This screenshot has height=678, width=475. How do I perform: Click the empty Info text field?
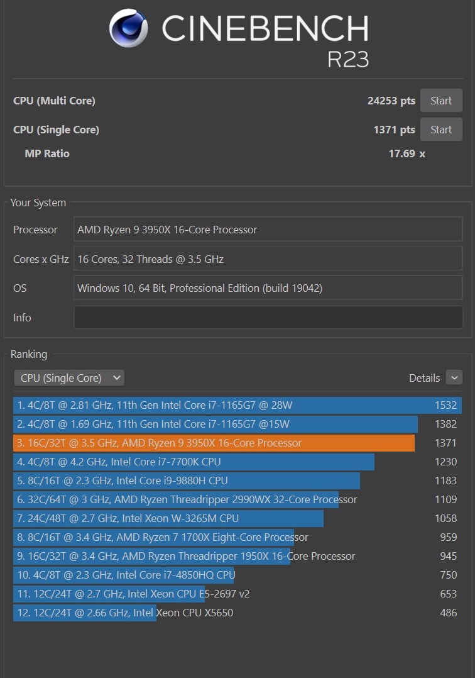(268, 318)
